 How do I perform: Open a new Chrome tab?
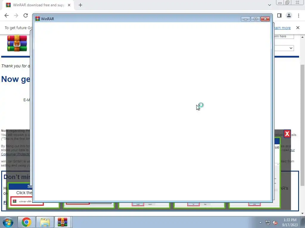80,5
